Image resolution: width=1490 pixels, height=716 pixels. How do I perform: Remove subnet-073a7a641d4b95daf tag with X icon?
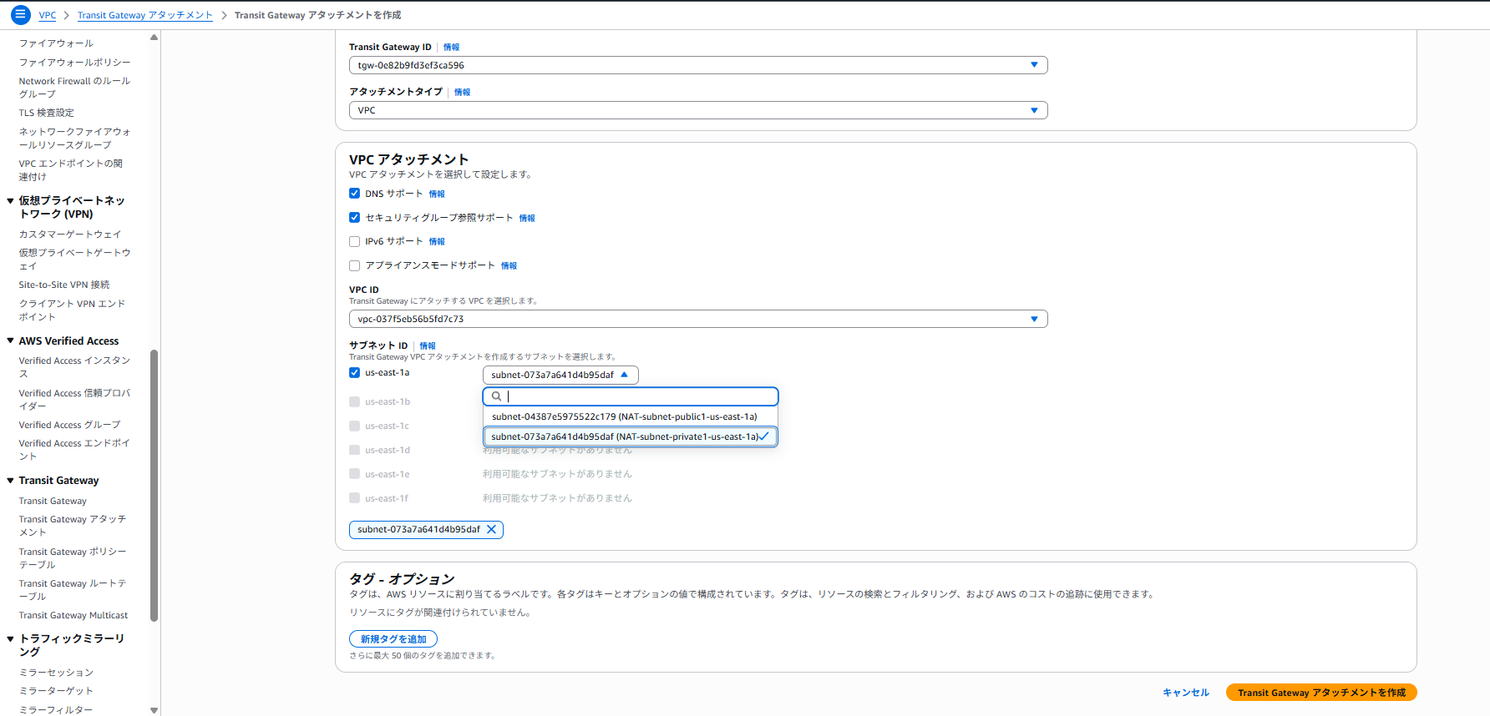pyautogui.click(x=491, y=529)
